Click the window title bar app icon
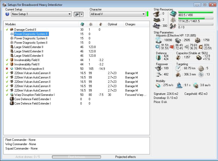 (5, 5)
